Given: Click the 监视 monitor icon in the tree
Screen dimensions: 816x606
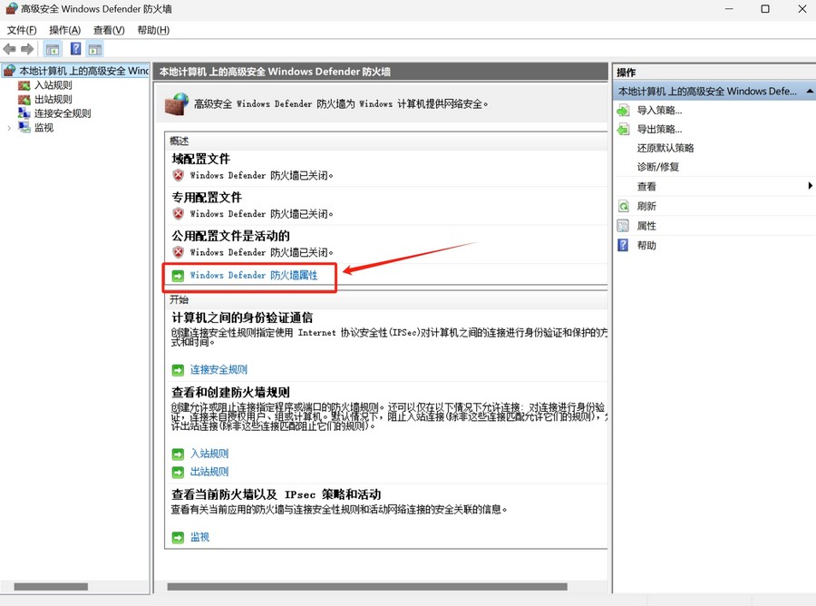Looking at the screenshot, I should point(24,127).
